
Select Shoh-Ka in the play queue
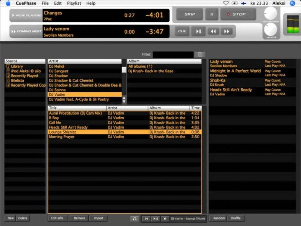pyautogui.click(x=252, y=82)
